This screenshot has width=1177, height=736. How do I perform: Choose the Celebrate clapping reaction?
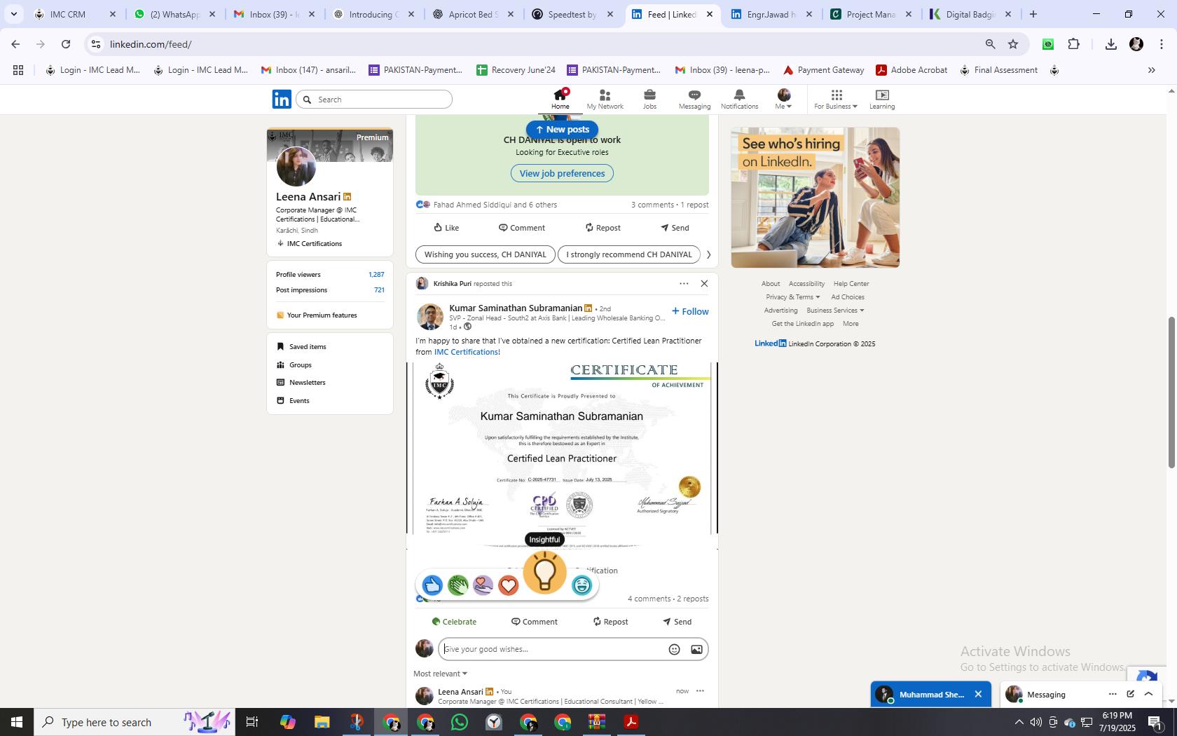(457, 585)
